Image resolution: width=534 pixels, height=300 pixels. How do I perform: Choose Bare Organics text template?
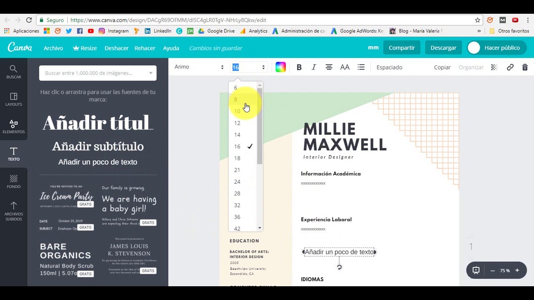click(x=66, y=259)
